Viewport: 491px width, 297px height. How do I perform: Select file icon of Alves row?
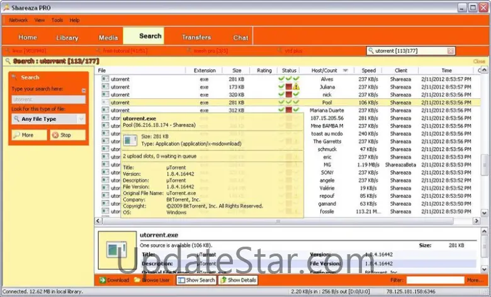(106, 79)
